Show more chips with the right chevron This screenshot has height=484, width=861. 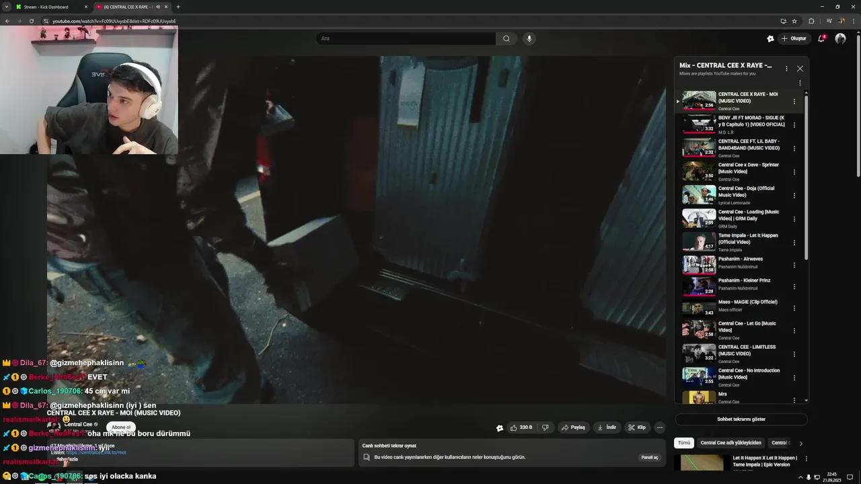800,443
